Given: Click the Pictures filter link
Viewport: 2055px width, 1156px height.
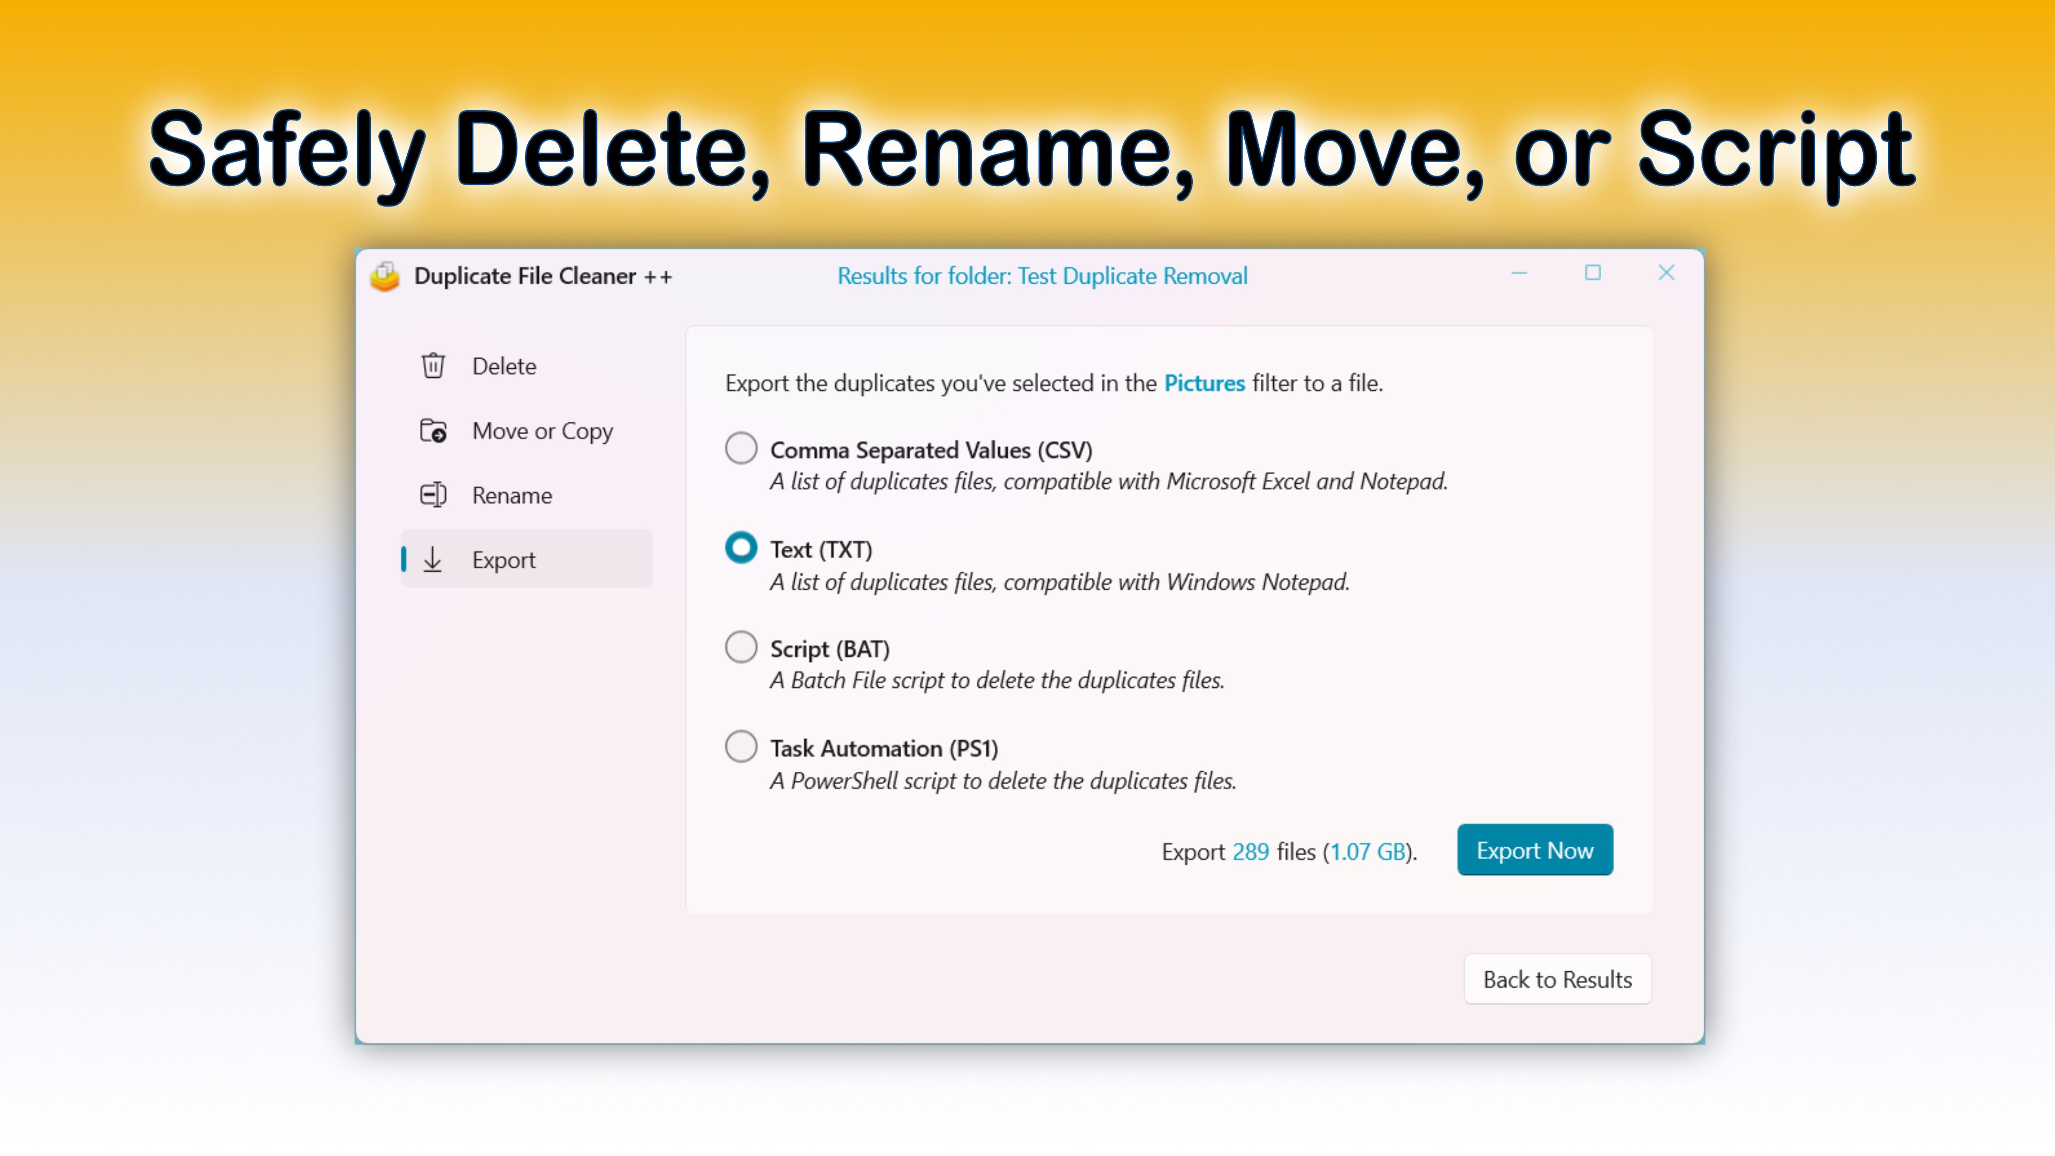Looking at the screenshot, I should [x=1204, y=384].
